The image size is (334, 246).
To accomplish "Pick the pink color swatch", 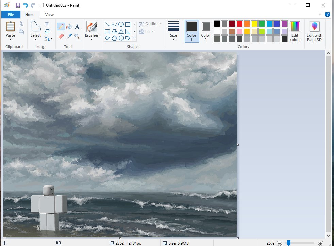I will (x=239, y=31).
